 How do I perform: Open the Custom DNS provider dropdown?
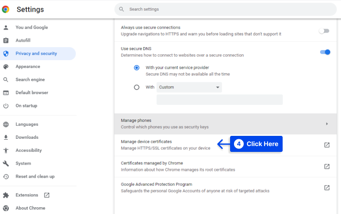(x=189, y=87)
